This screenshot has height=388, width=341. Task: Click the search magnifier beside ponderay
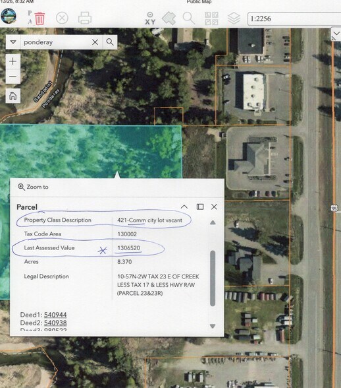coord(110,42)
